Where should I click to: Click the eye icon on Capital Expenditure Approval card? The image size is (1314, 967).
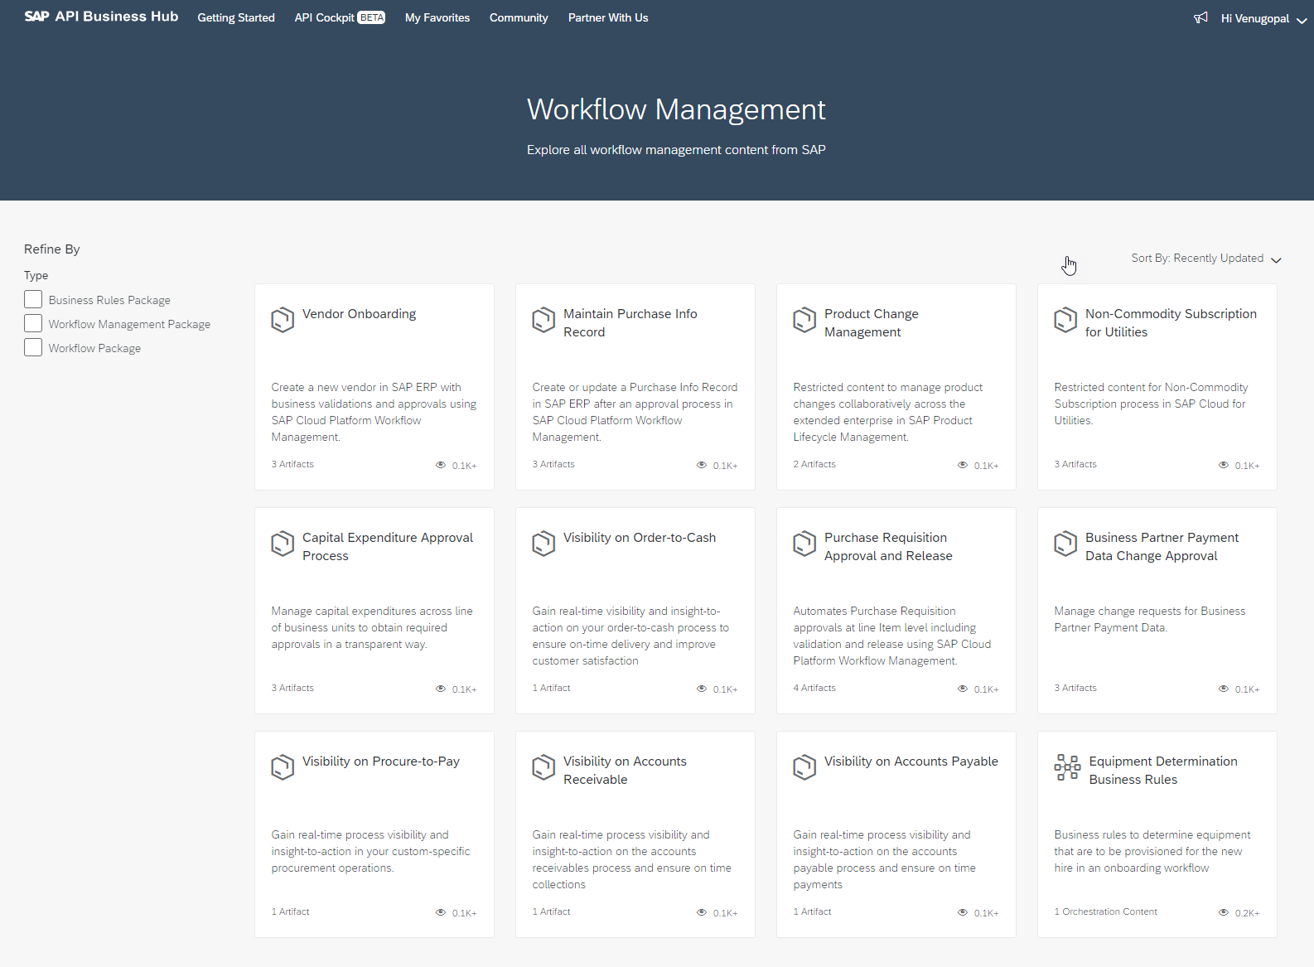coord(441,689)
